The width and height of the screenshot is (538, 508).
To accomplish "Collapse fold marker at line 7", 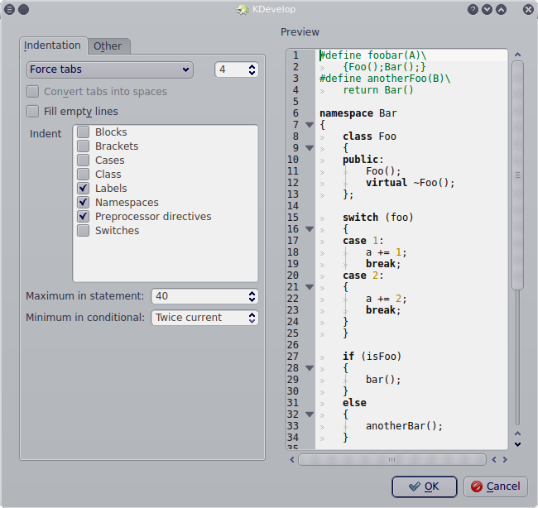I will [x=310, y=125].
